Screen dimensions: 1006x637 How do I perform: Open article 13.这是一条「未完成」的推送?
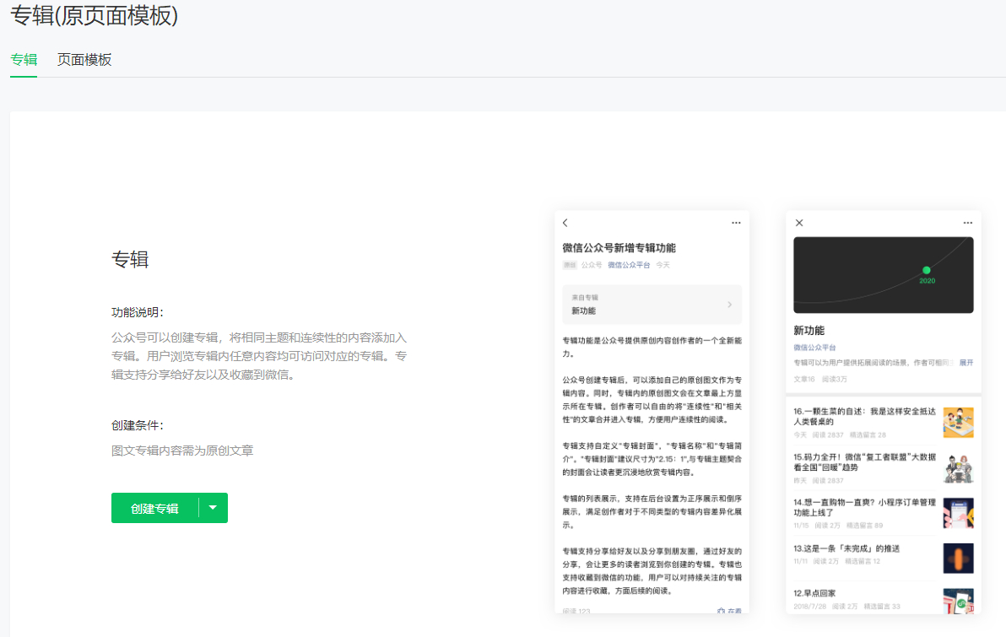(x=846, y=548)
